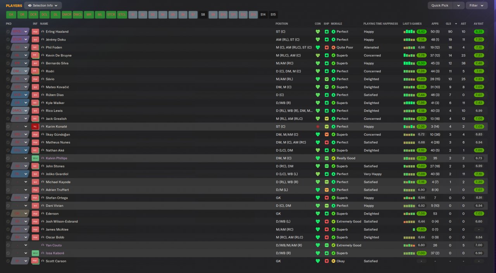Open Karim Konaté's picked position dropdown
The image size is (496, 273).
click(x=20, y=126)
